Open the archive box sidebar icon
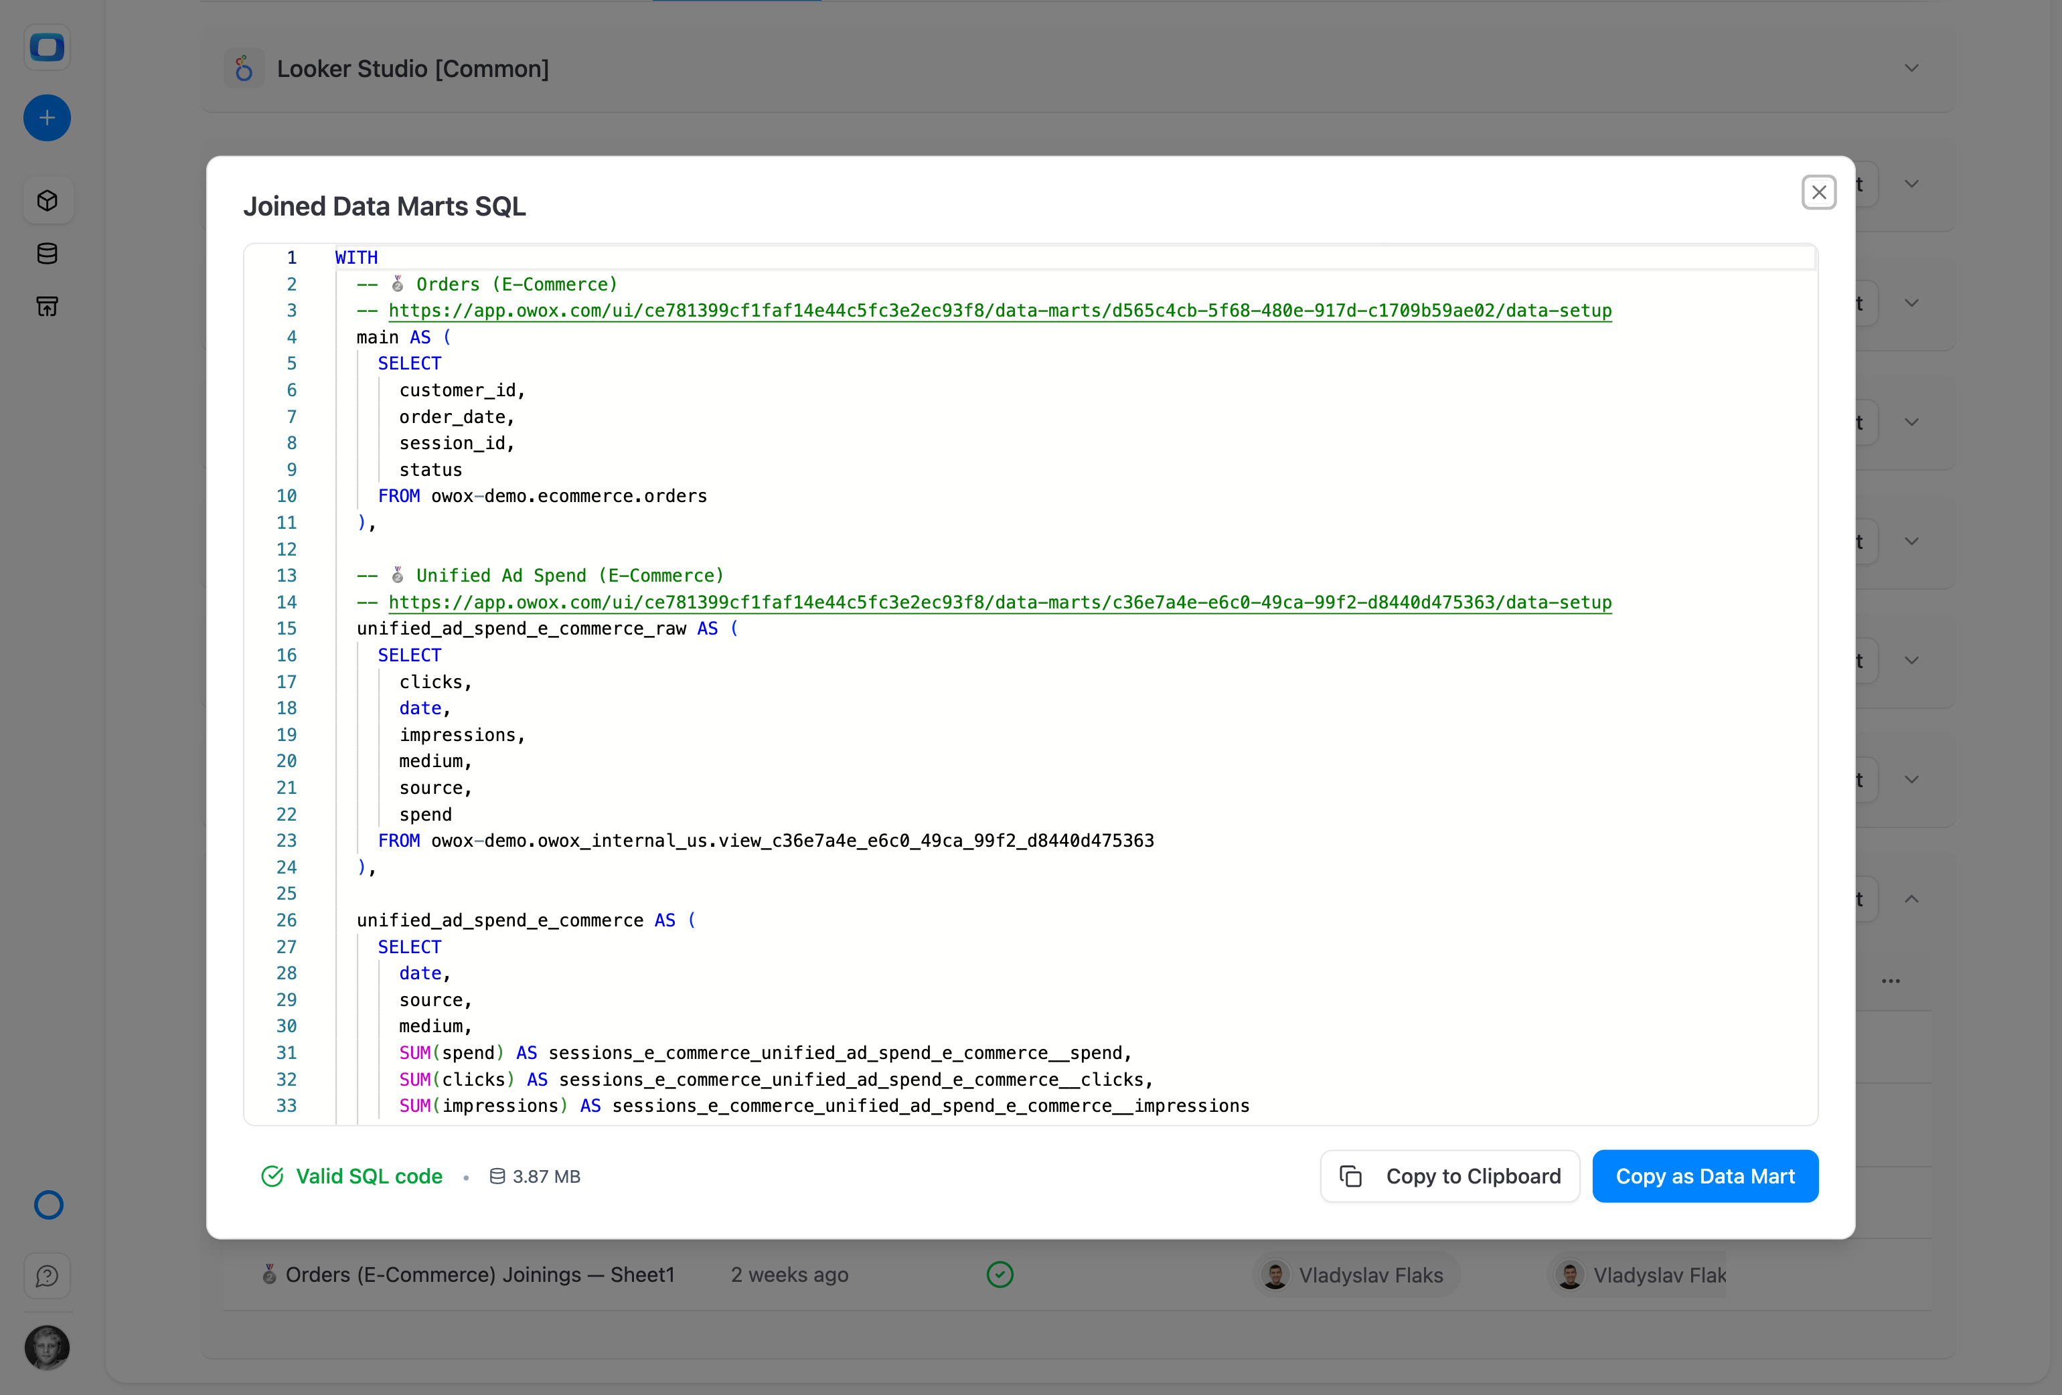The image size is (2062, 1395). [47, 307]
